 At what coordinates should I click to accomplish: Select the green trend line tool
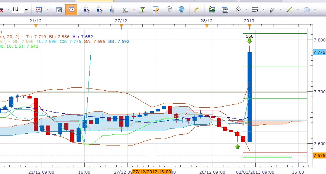point(290,10)
